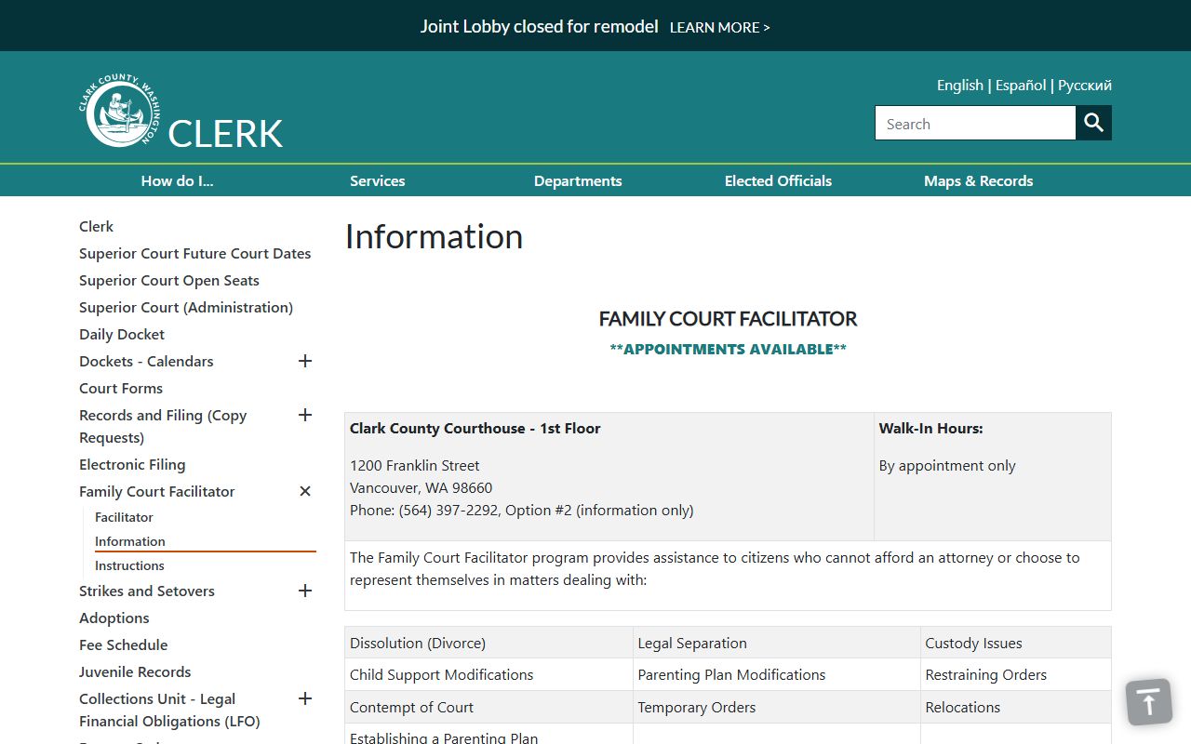The width and height of the screenshot is (1191, 744).
Task: Open Superior Court (Administration) page
Action: point(186,307)
